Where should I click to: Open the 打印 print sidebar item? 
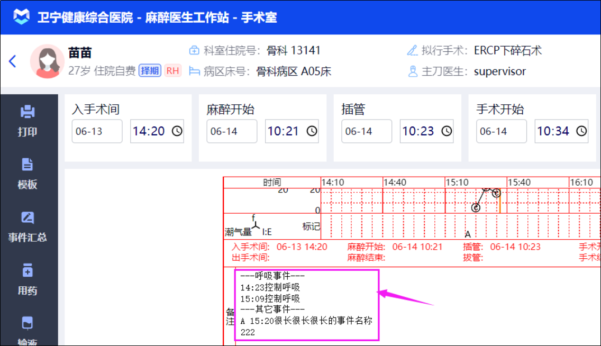point(27,121)
